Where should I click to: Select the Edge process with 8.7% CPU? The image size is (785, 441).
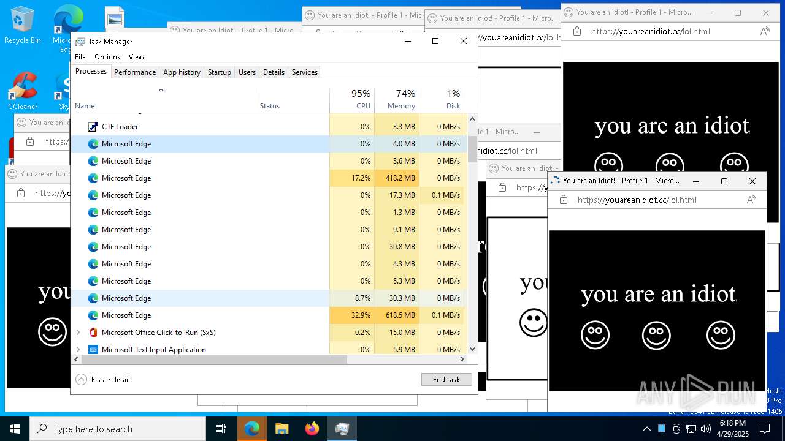pyautogui.click(x=268, y=298)
